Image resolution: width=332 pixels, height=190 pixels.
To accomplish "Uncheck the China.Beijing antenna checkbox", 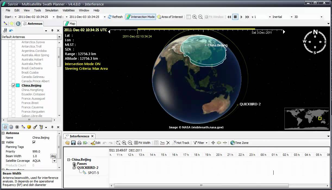I will [x=13, y=85].
